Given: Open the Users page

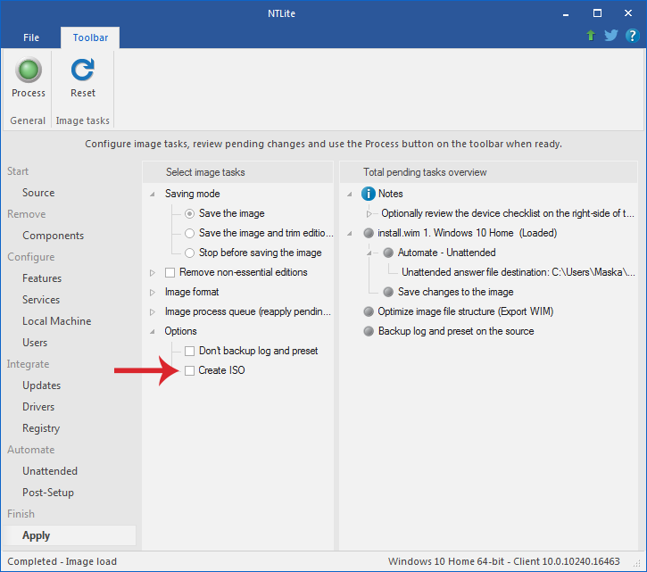Looking at the screenshot, I should 35,343.
